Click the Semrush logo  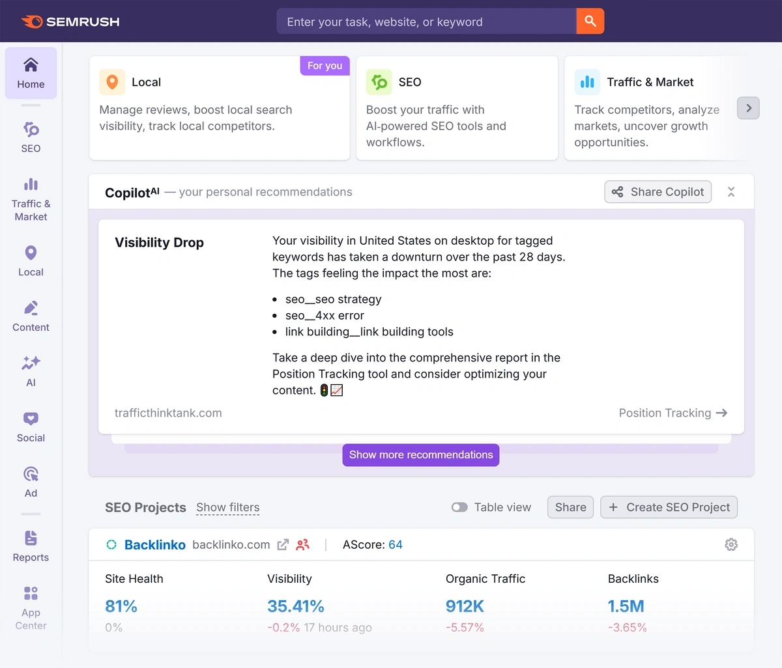[x=70, y=21]
